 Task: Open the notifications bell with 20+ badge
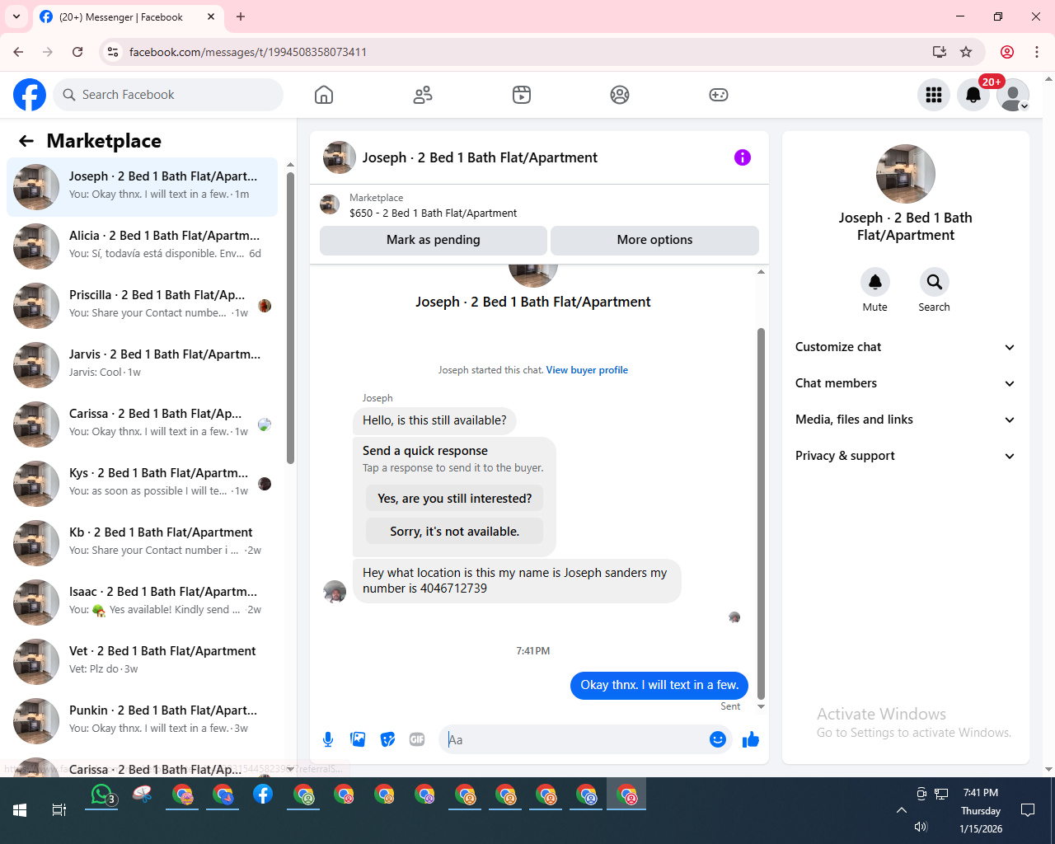click(x=973, y=95)
